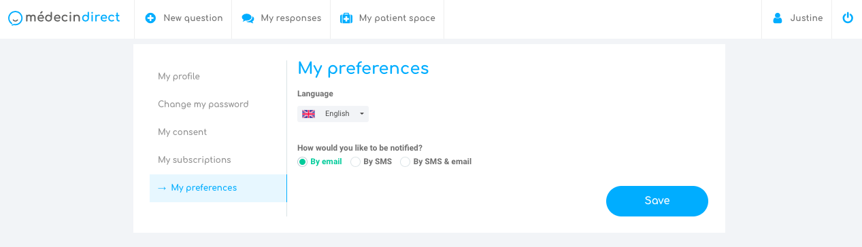Image resolution: width=862 pixels, height=247 pixels.
Task: Click the power logout icon
Action: [x=848, y=18]
